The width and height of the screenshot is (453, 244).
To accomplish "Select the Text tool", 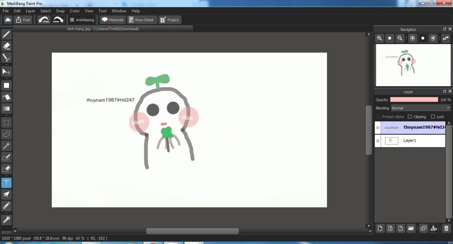I will [6, 183].
